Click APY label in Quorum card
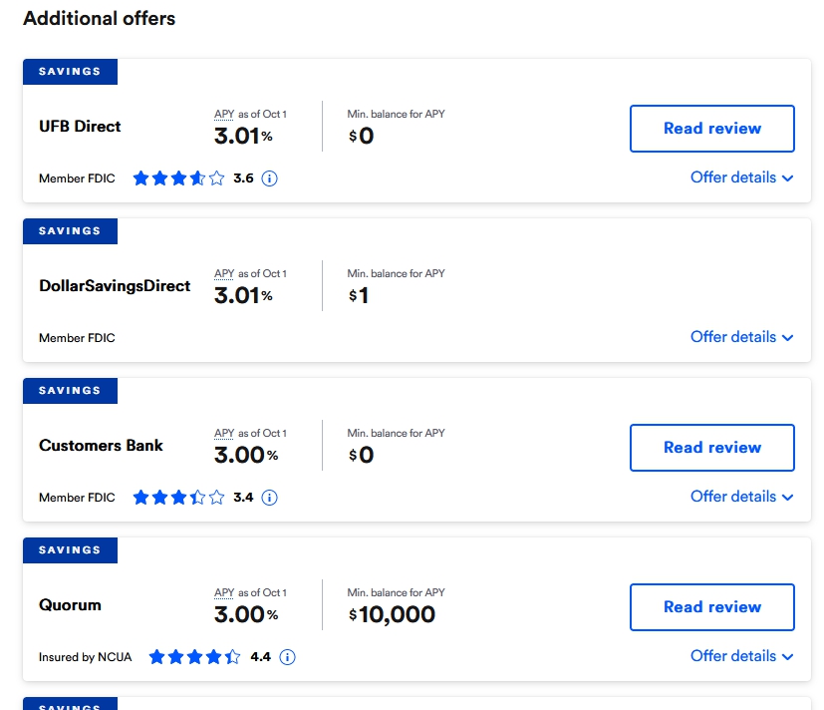 coord(224,592)
